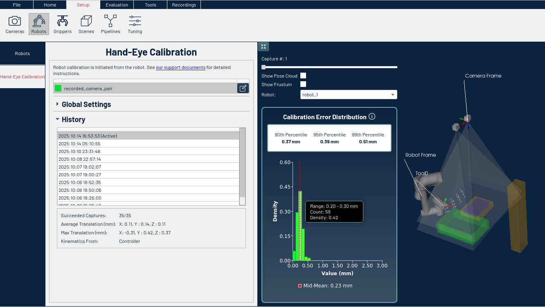Open the Grippers setup icon
Image resolution: width=545 pixels, height=307 pixels.
[x=62, y=24]
